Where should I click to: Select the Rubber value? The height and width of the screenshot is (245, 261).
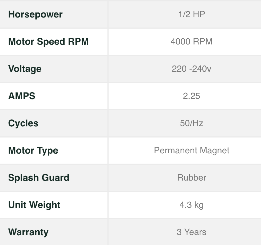click(192, 178)
